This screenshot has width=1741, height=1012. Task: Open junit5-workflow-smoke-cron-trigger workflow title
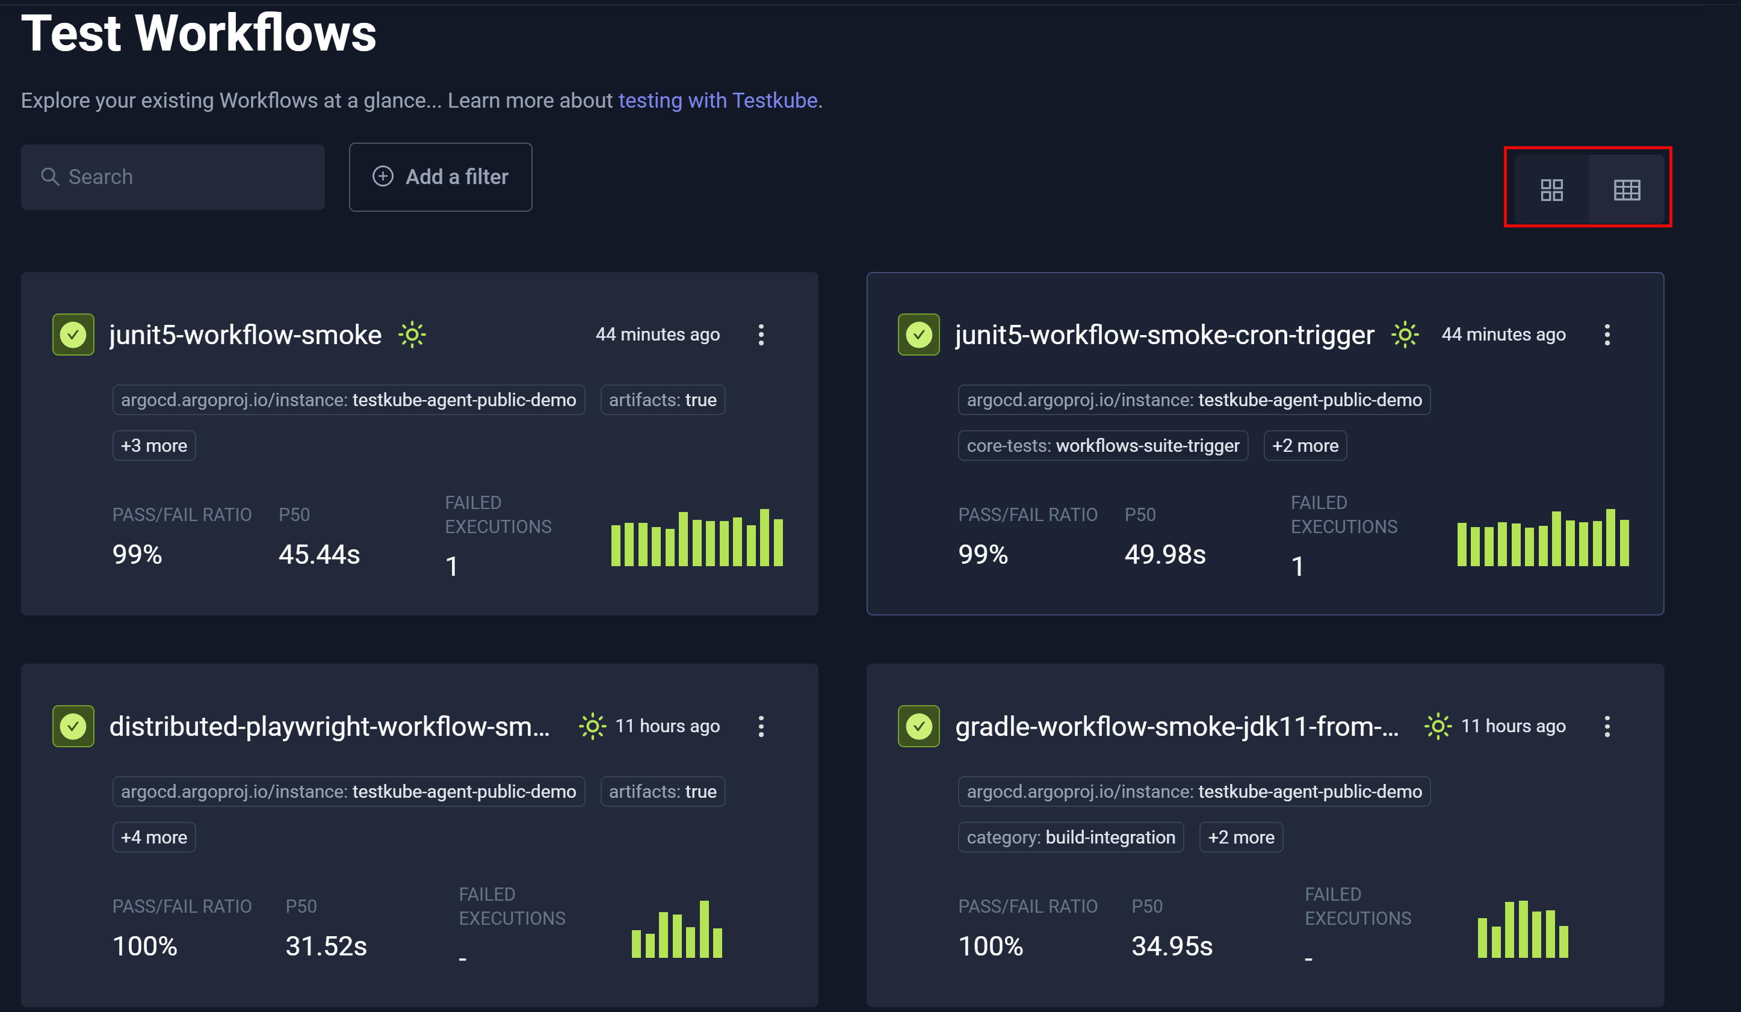point(1164,335)
